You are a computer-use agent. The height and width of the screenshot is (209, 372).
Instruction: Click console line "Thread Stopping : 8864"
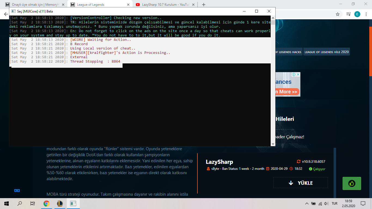95,62
